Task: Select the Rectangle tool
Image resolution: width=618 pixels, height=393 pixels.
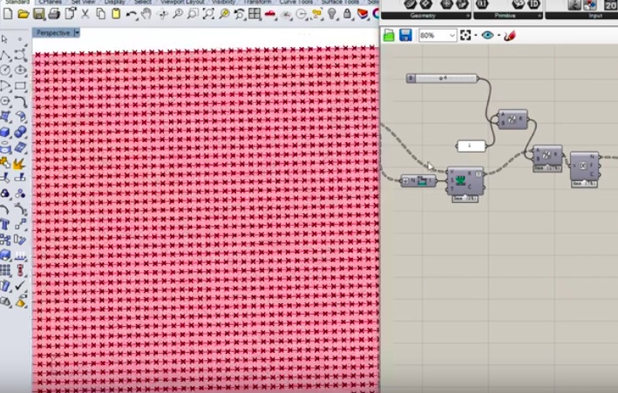Action: [x=21, y=85]
